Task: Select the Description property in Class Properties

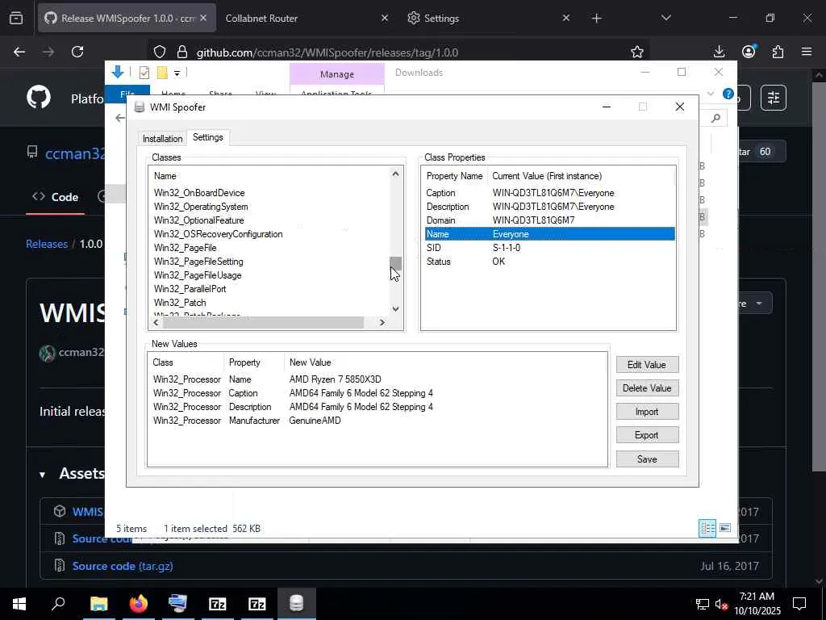Action: coord(549,207)
